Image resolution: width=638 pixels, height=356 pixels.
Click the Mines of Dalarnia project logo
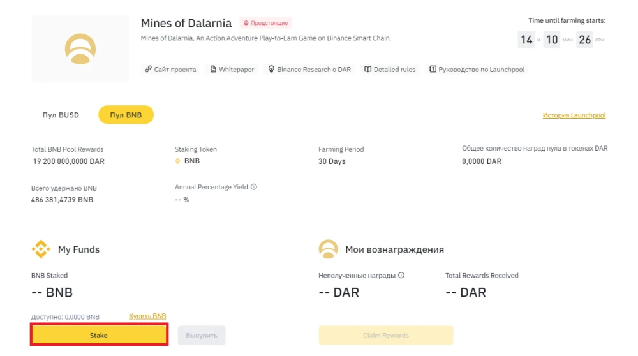pyautogui.click(x=80, y=49)
